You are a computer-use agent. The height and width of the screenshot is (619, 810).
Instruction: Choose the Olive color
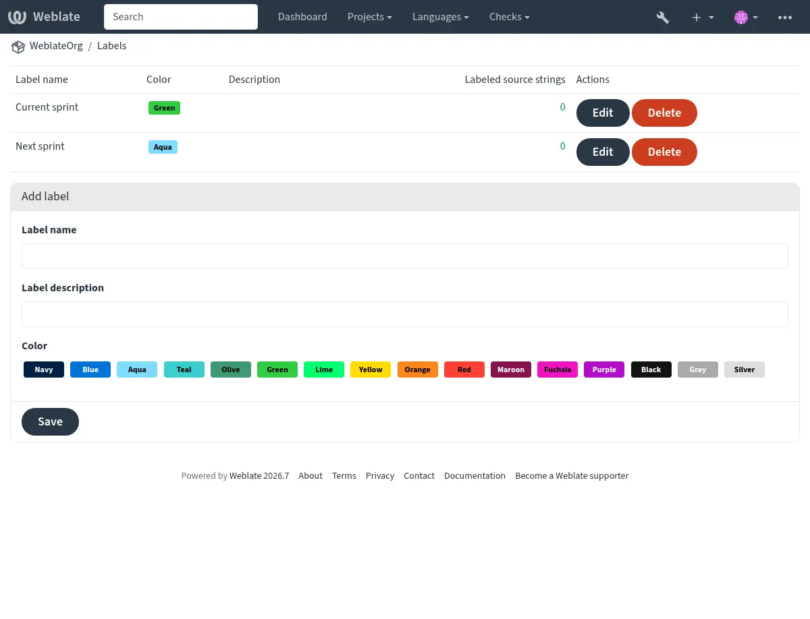pyautogui.click(x=231, y=370)
